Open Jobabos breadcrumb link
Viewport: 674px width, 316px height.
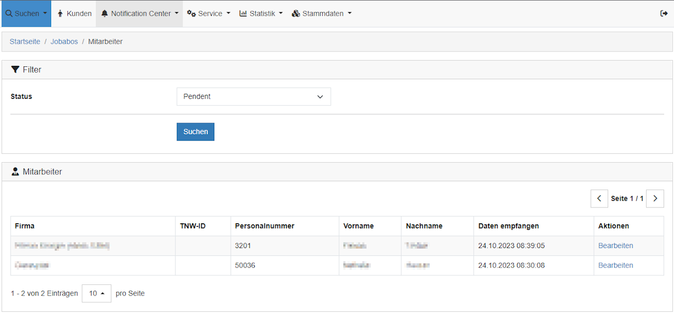click(64, 42)
